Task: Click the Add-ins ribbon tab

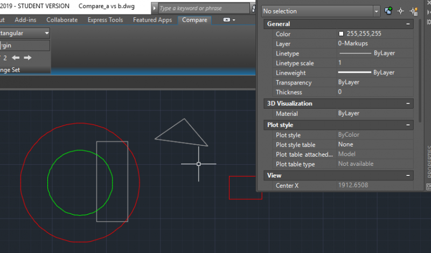Action: click(x=26, y=20)
